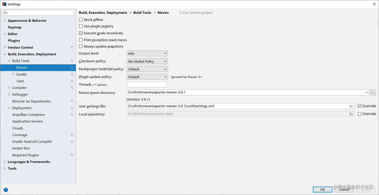Enable Work offline checkbox
This screenshot has width=379, height=195.
(x=81, y=20)
